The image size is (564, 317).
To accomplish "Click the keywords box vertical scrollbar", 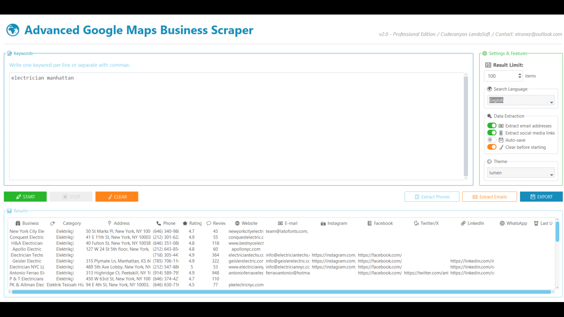I will [466, 126].
